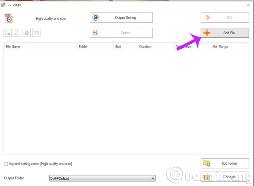Click the Set Range column header
The width and height of the screenshot is (254, 186).
[x=229, y=46]
